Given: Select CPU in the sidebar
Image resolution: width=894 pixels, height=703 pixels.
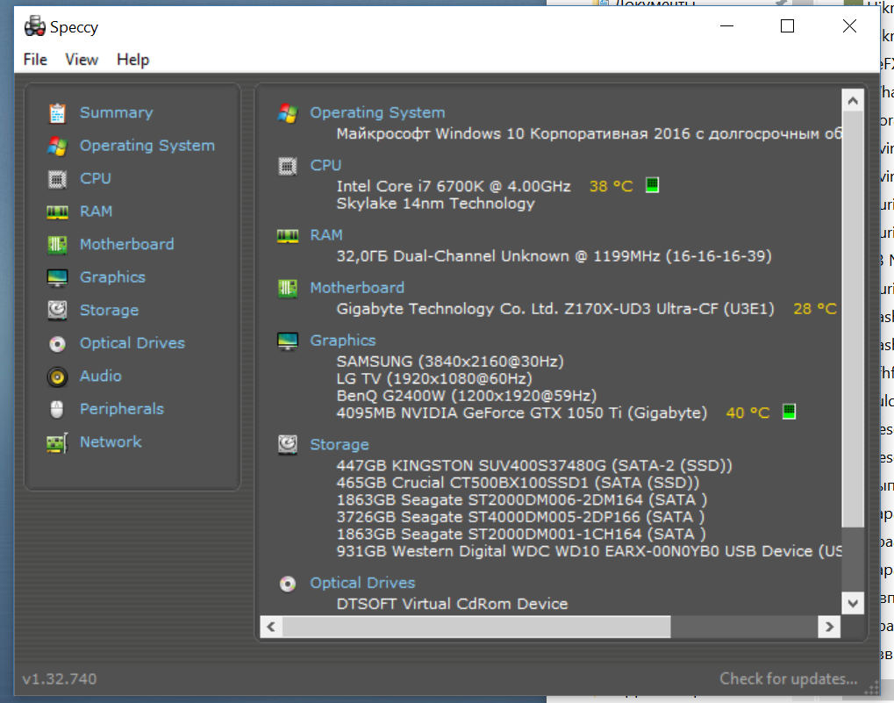Looking at the screenshot, I should 96,178.
